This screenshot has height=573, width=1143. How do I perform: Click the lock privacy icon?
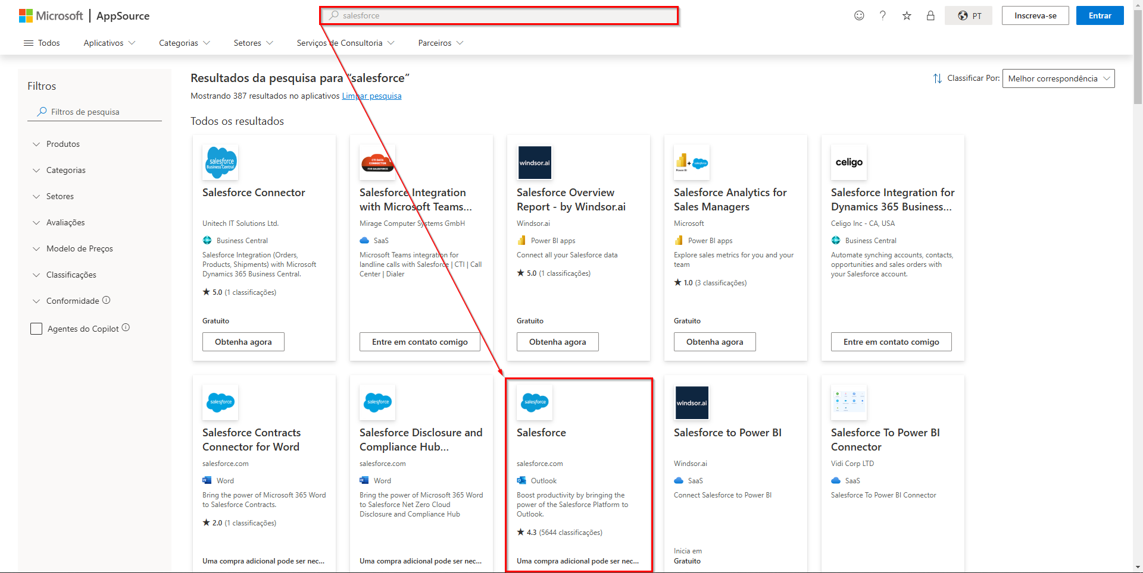point(930,15)
